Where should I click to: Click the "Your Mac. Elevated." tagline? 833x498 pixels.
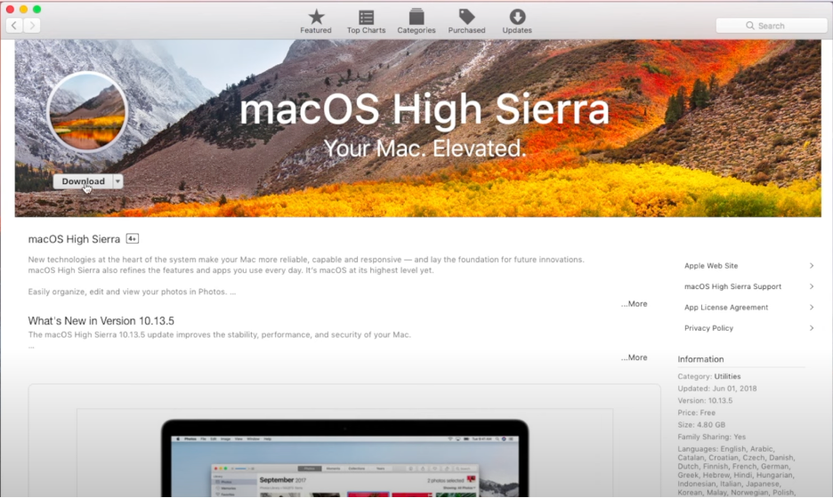tap(425, 149)
